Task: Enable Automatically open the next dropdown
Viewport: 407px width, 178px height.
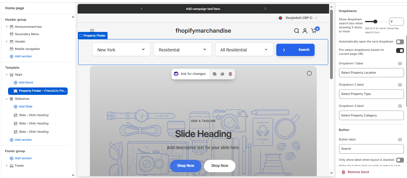Action: pos(400,42)
